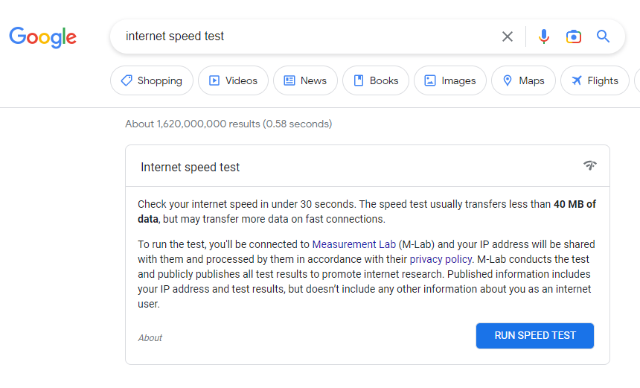Click the Wi-Fi signal icon in speed test card
The height and width of the screenshot is (388, 640).
pyautogui.click(x=590, y=165)
